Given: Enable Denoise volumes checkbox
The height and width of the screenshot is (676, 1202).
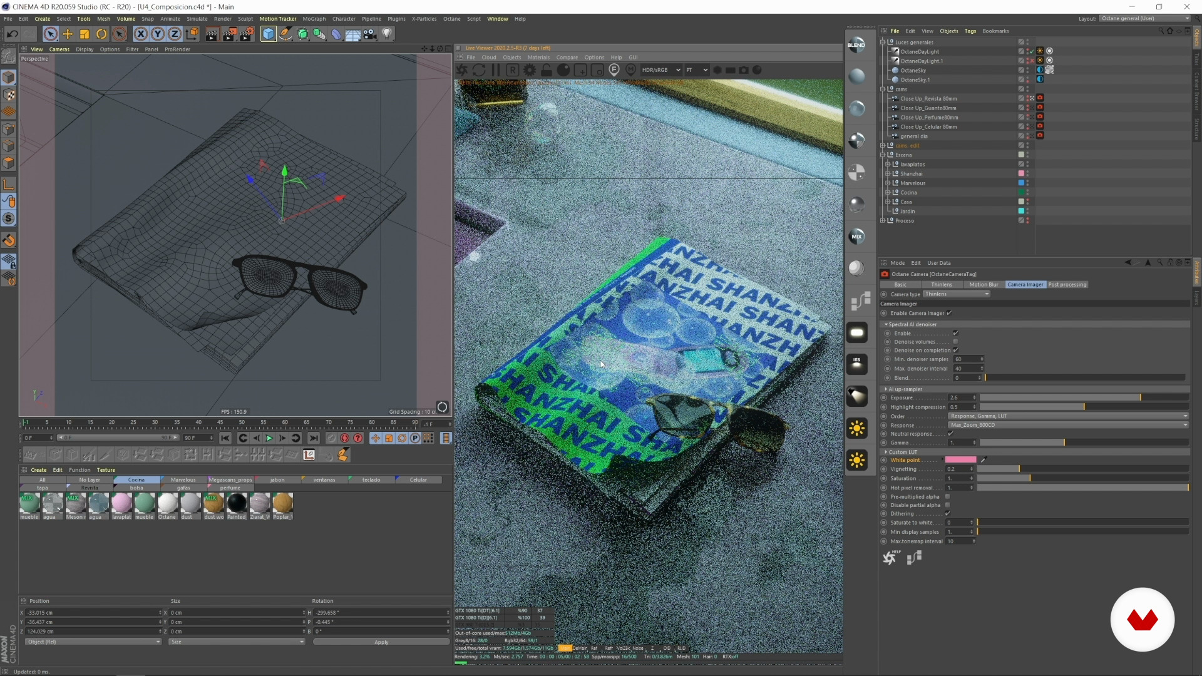Looking at the screenshot, I should point(955,342).
